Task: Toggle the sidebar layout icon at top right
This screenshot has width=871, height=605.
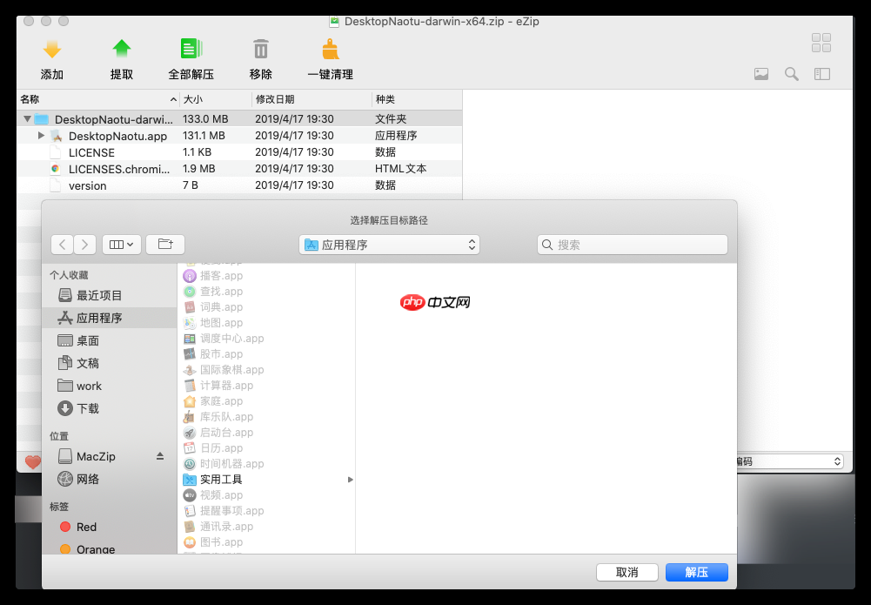Action: (x=821, y=74)
